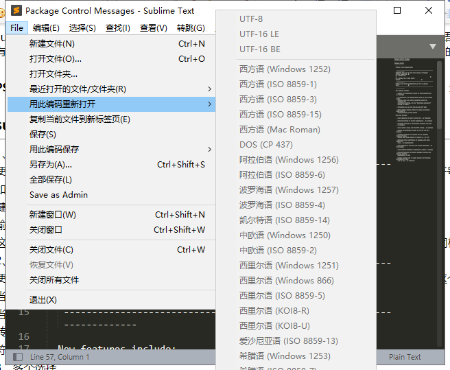Image resolution: width=450 pixels, height=370 pixels.
Task: Open the 查找(I) menu
Action: [118, 28]
